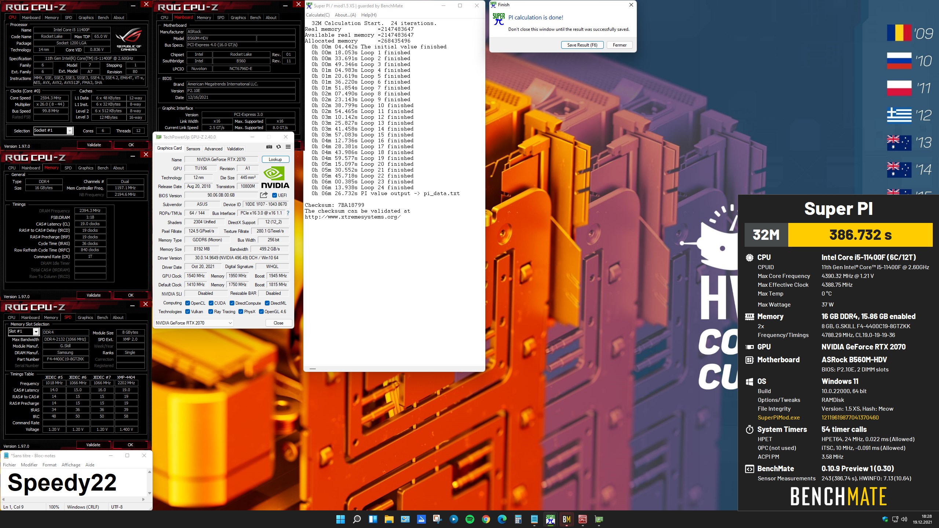Toggle the UEFI checkbox in GPU-Z
The height and width of the screenshot is (528, 939).
[275, 195]
